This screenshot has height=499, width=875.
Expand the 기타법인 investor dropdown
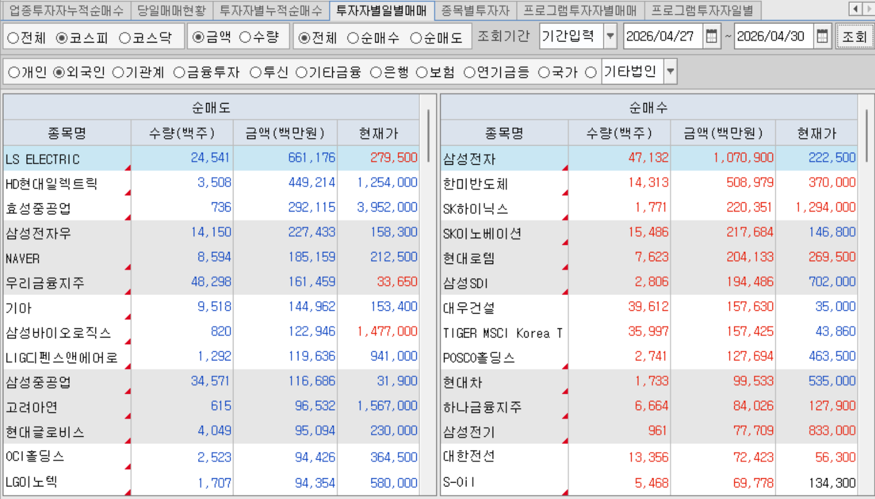click(x=670, y=71)
